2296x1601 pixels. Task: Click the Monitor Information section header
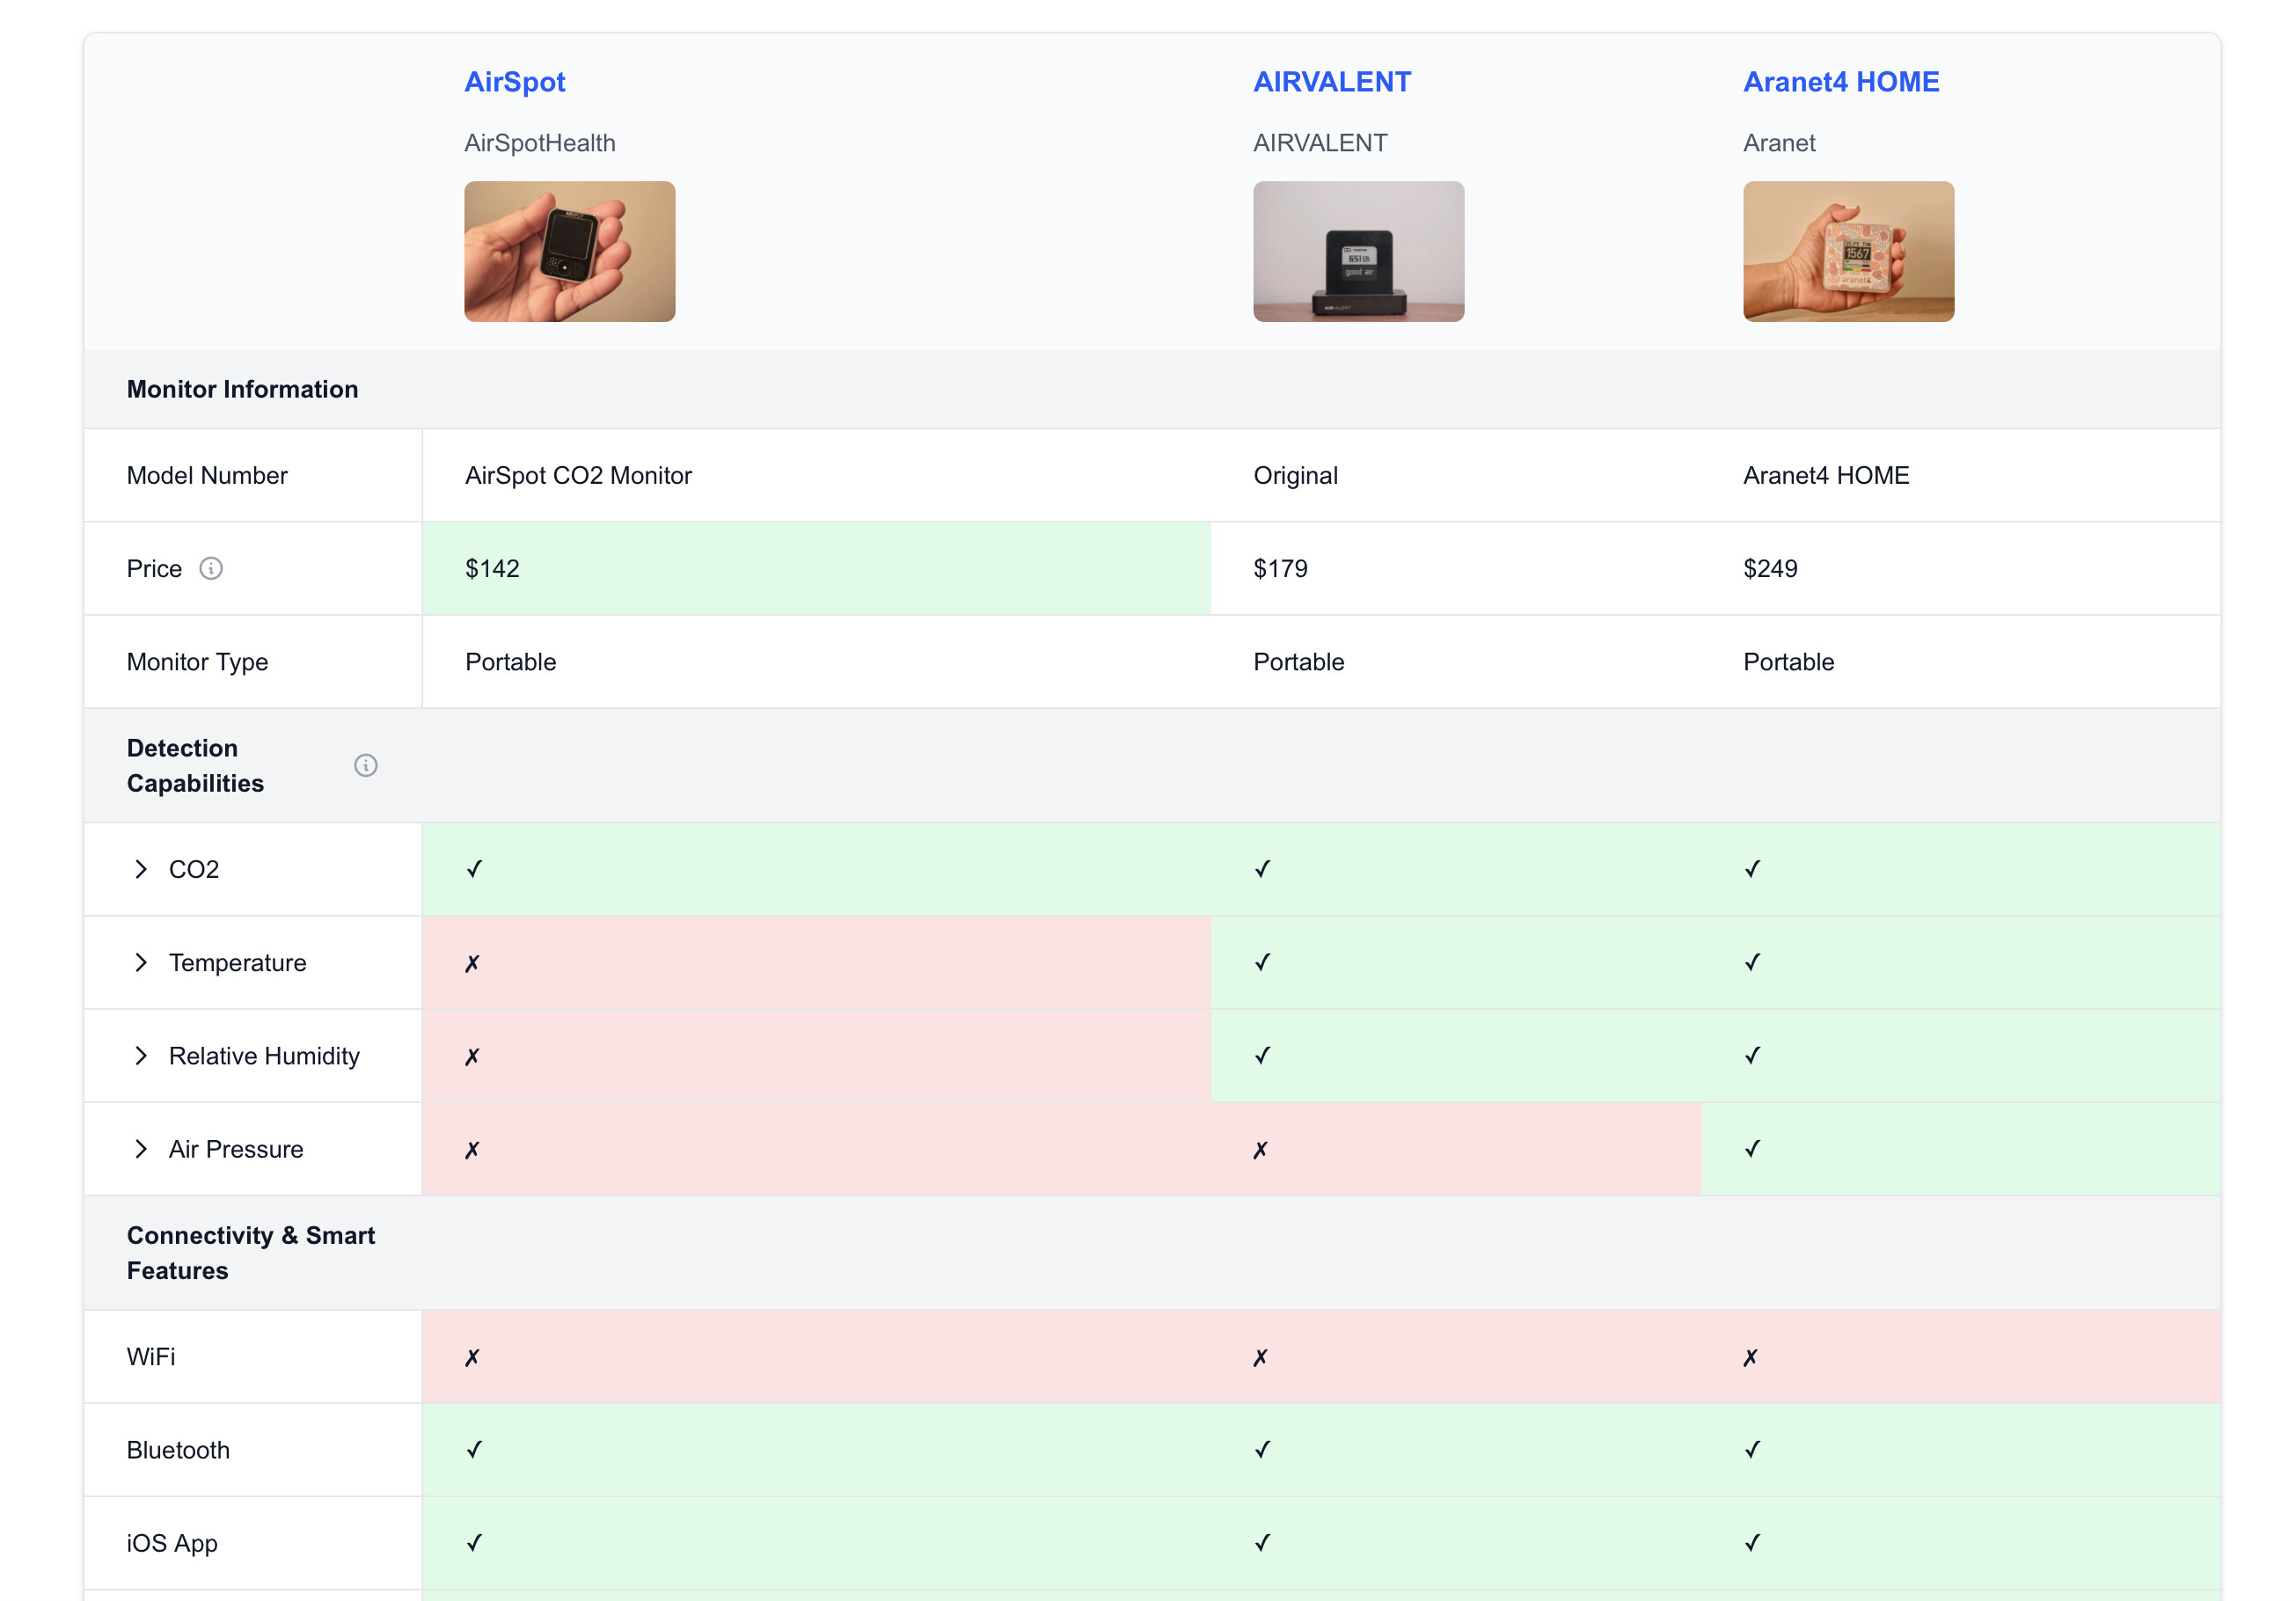pos(242,389)
